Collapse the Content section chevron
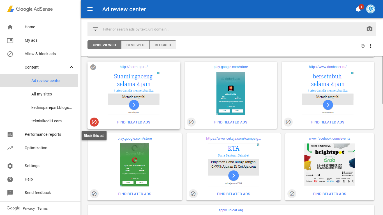Viewport: 383px width, 215px height. [71, 67]
